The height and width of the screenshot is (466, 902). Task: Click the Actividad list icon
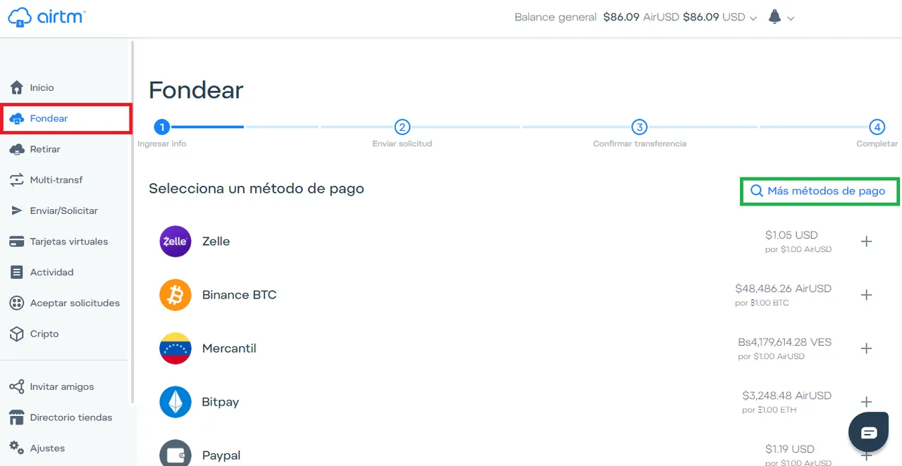click(x=17, y=272)
